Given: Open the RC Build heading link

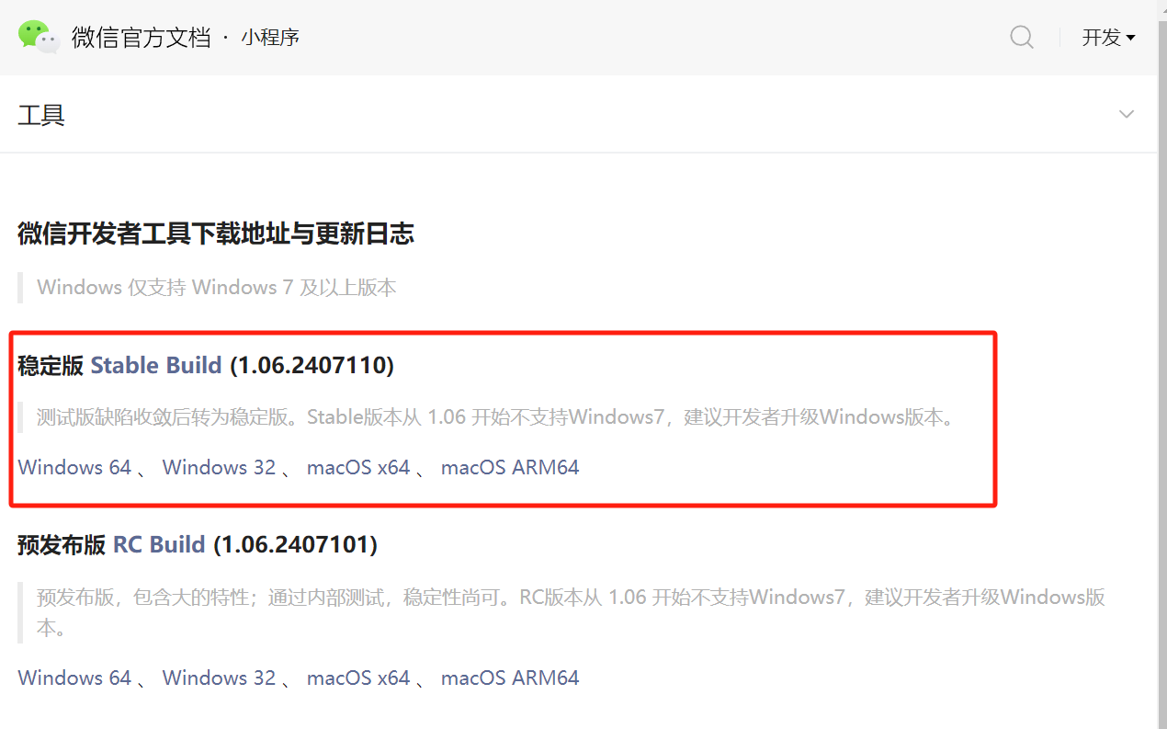Looking at the screenshot, I should click(159, 544).
